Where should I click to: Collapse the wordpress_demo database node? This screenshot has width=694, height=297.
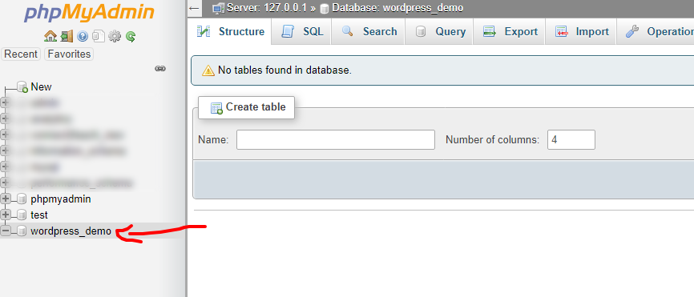6,231
